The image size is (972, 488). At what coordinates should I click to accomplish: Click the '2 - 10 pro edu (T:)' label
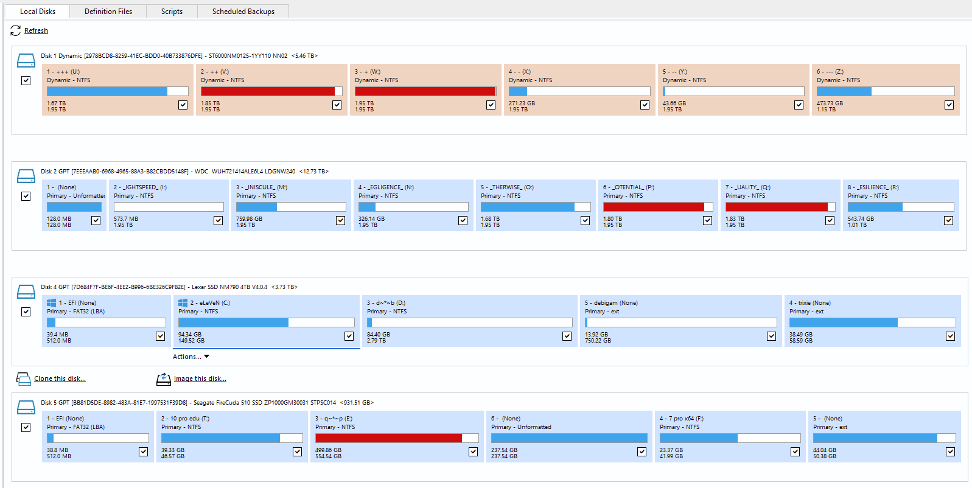185,419
